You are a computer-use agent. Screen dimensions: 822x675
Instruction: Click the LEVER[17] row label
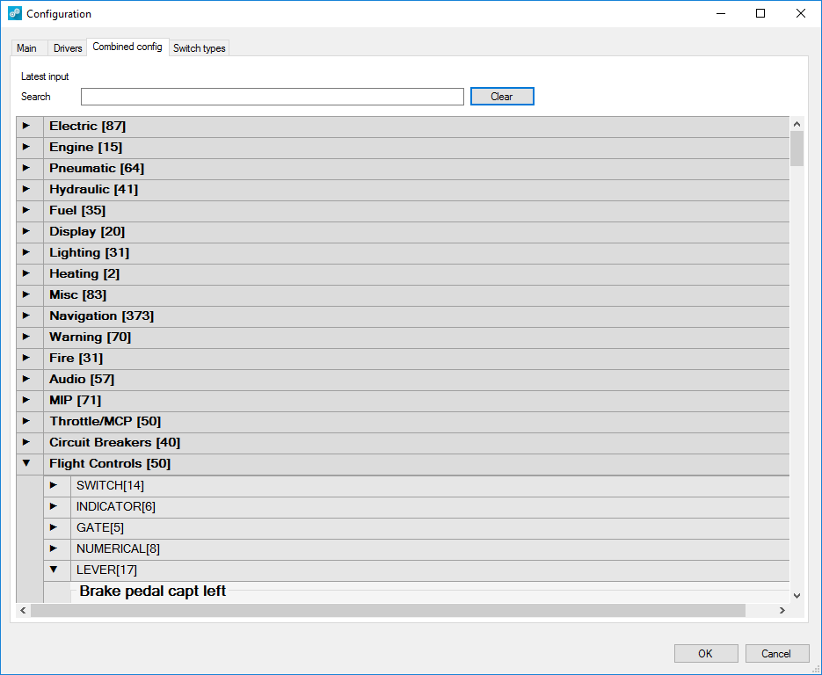(x=107, y=570)
